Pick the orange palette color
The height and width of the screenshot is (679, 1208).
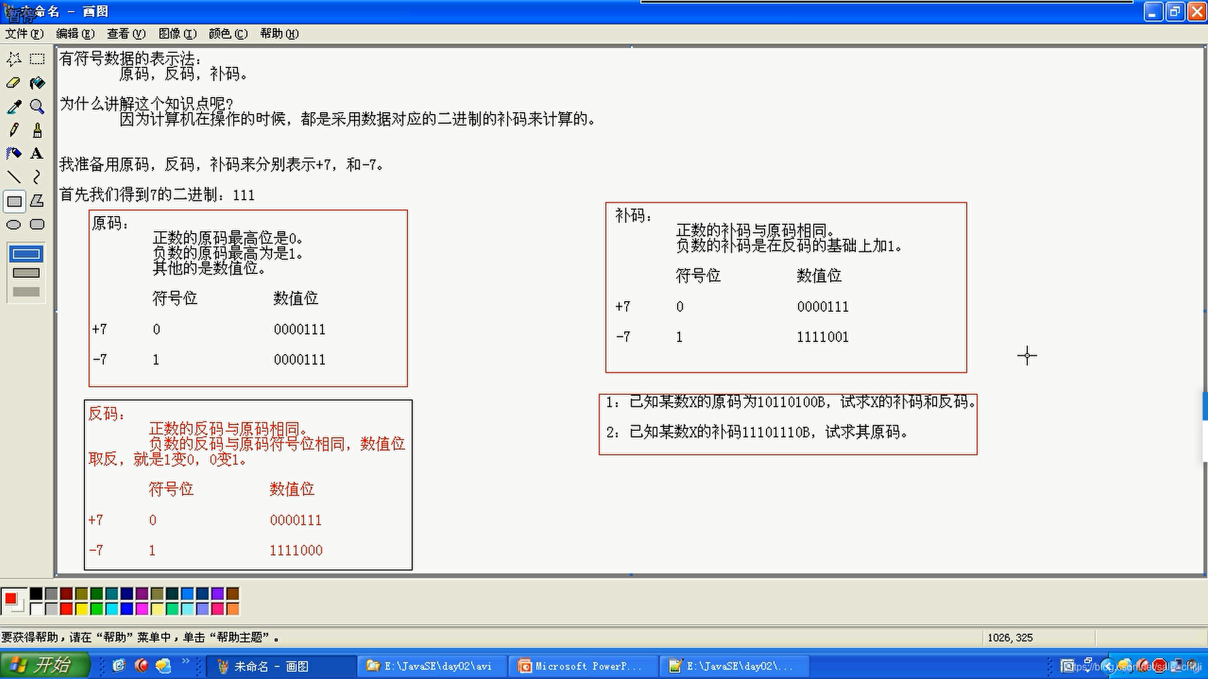pyautogui.click(x=232, y=608)
